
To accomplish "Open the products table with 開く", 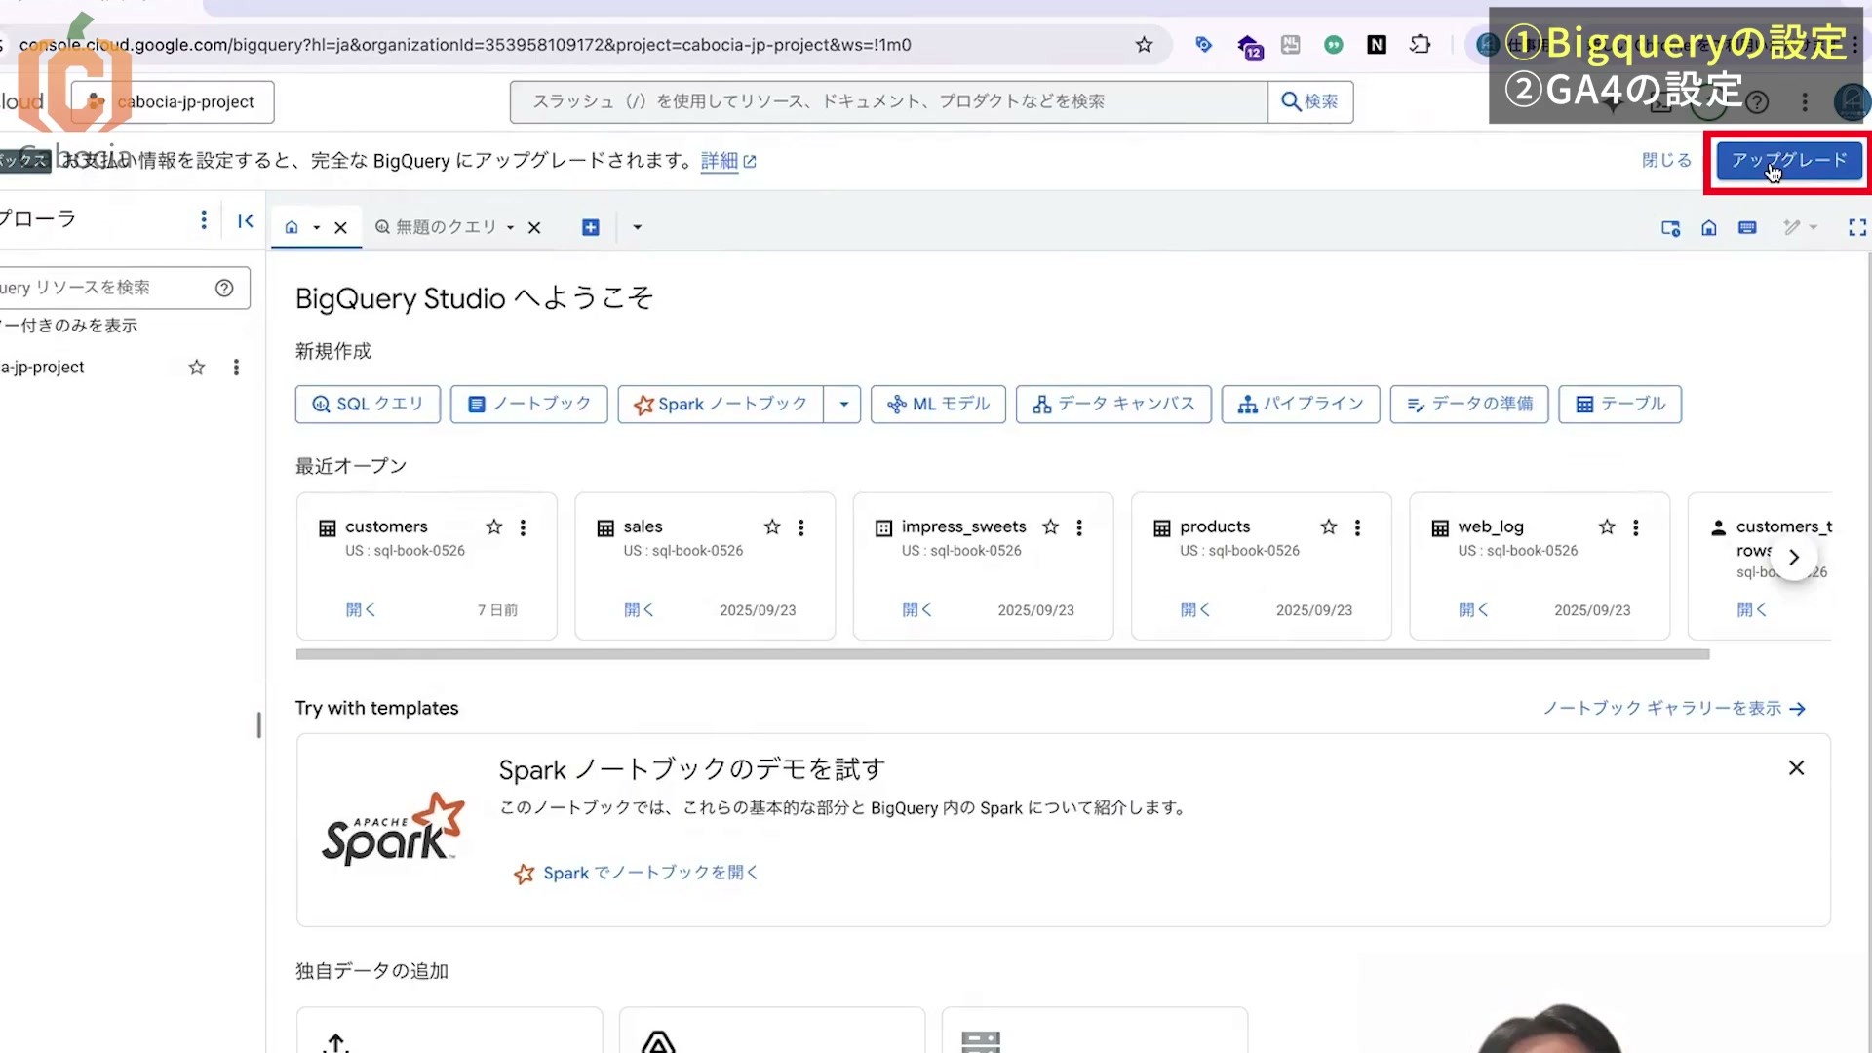I will click(1196, 609).
